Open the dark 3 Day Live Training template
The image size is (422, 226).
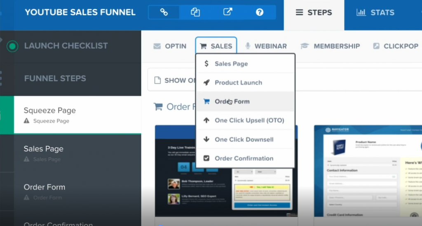click(226, 171)
